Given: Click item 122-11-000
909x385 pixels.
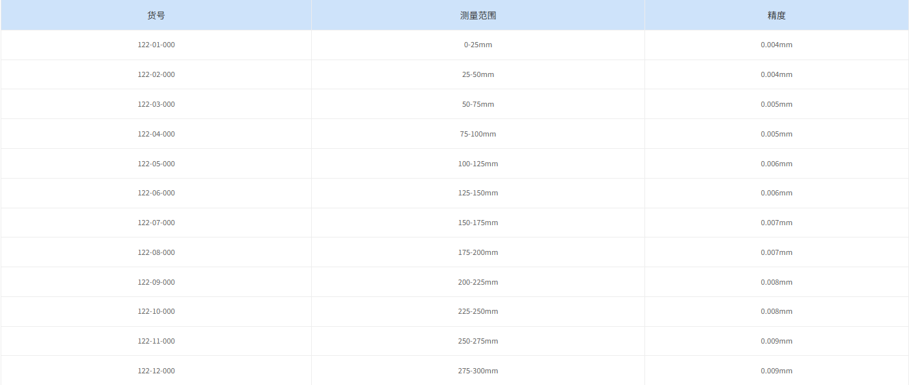Looking at the screenshot, I should 156,341.
